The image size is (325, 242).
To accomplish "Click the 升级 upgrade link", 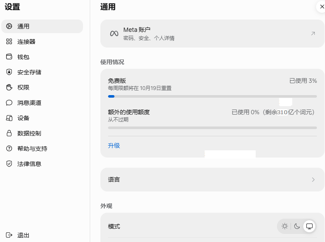I will click(114, 145).
